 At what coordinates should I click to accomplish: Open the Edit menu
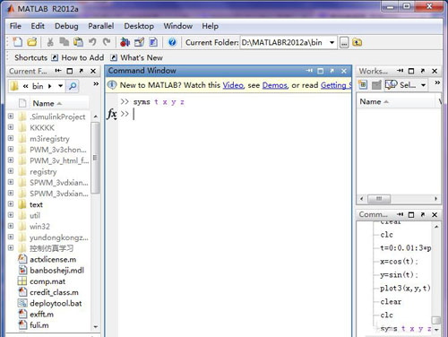[x=38, y=26]
